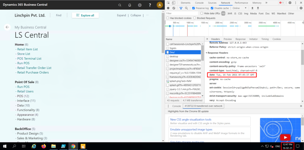Select the All filter type
This screenshot has width=304, height=150.
(223, 14)
